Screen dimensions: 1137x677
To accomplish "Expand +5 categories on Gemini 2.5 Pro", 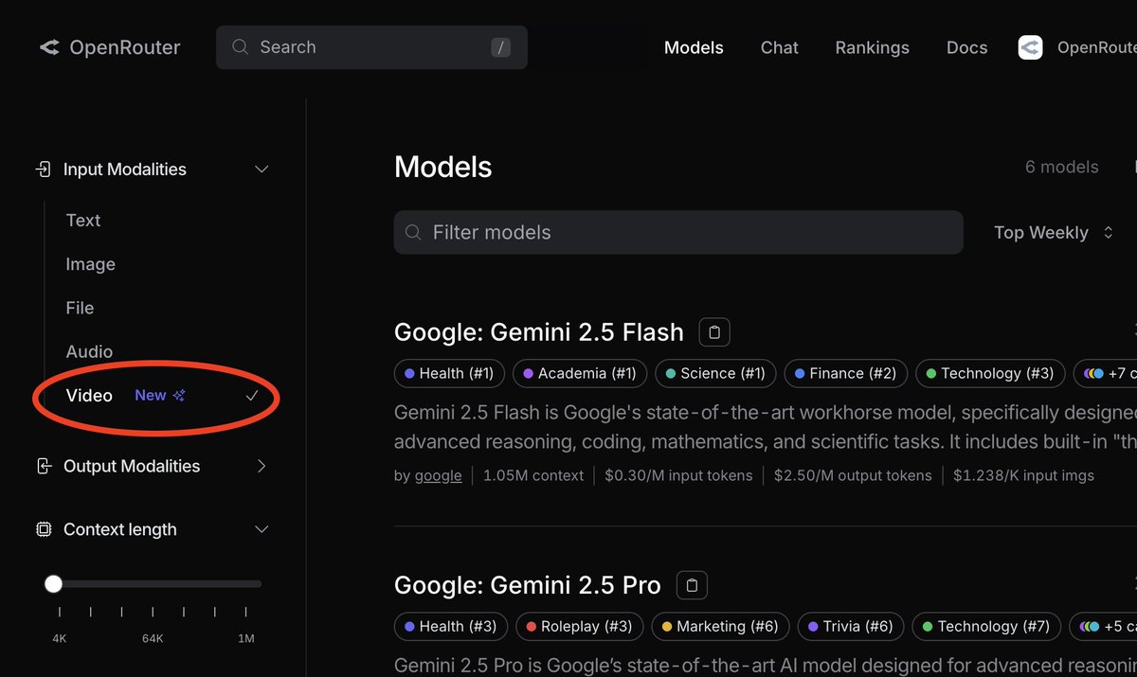I will pos(1103,626).
